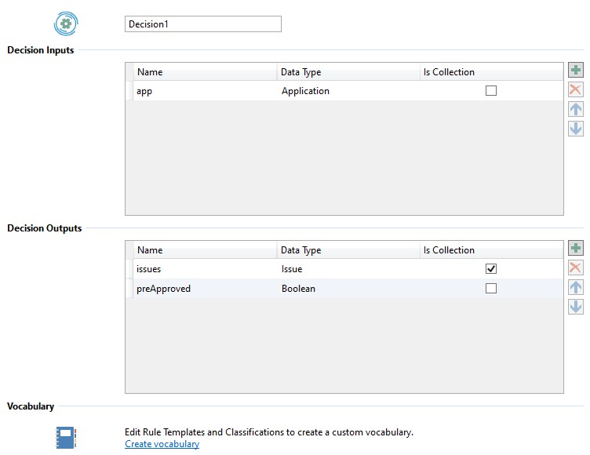Viewport: 590px width, 455px height.
Task: Delete the selected Decision Outputs row
Action: 576,268
